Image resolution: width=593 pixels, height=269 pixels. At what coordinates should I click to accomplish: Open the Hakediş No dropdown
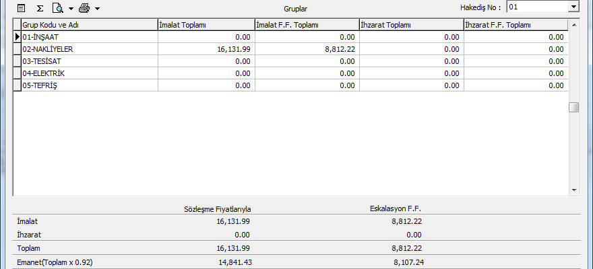[x=573, y=7]
